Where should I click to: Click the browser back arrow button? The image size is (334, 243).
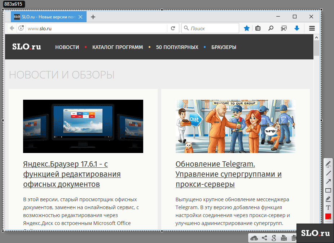12,28
